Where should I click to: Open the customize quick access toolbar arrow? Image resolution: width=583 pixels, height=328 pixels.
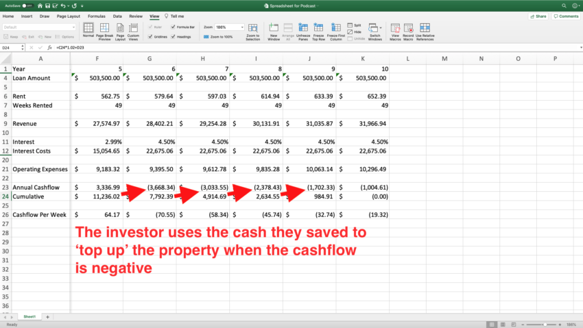[82, 5]
